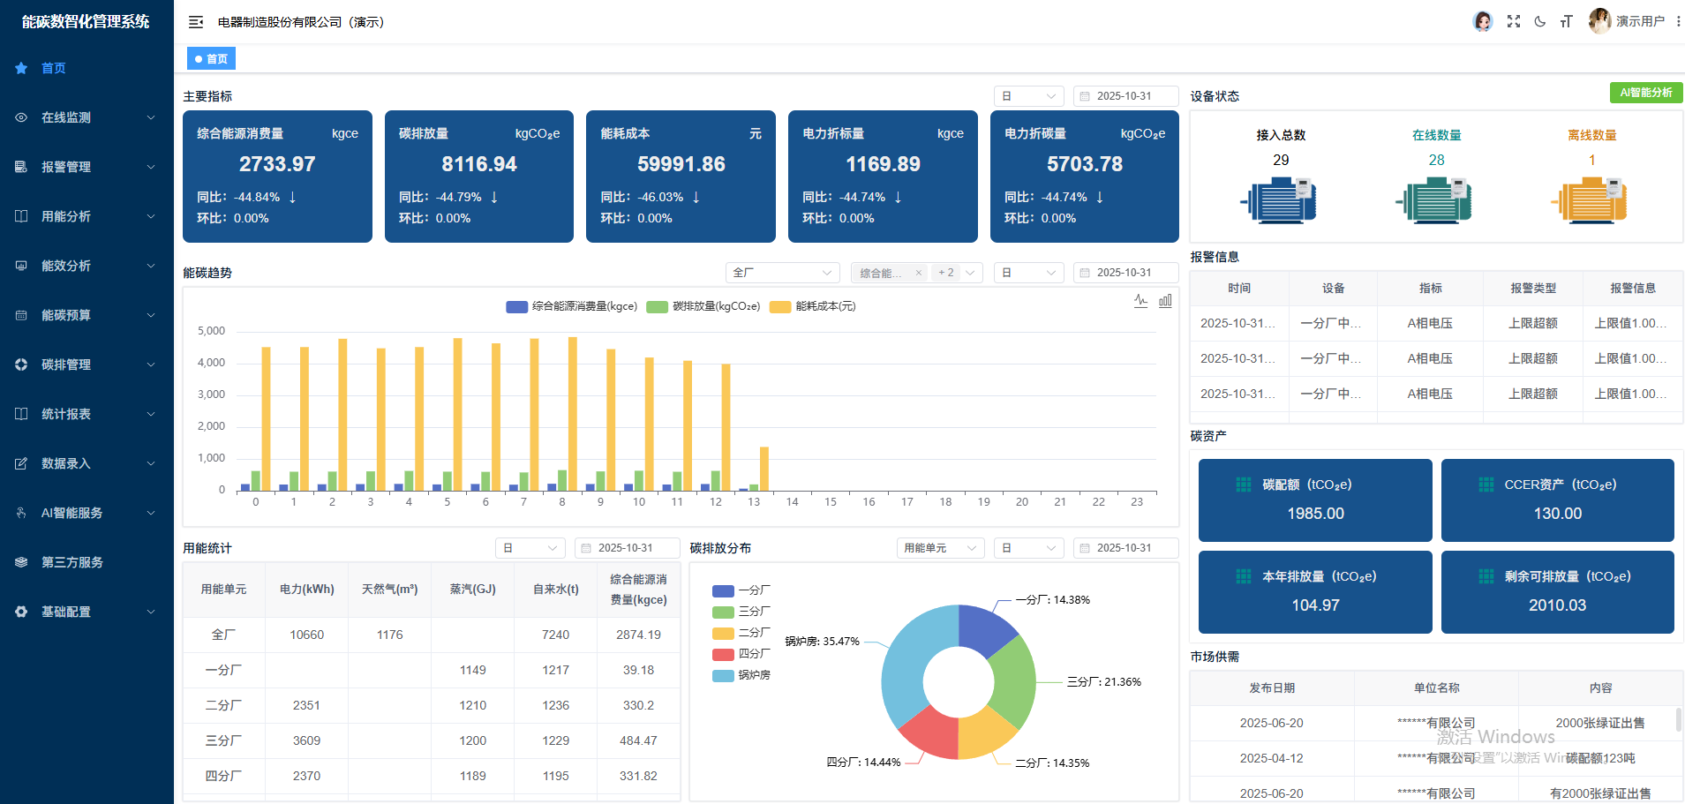Remove the 综合能... tag in the trend filter
1685x804 pixels.
(918, 273)
